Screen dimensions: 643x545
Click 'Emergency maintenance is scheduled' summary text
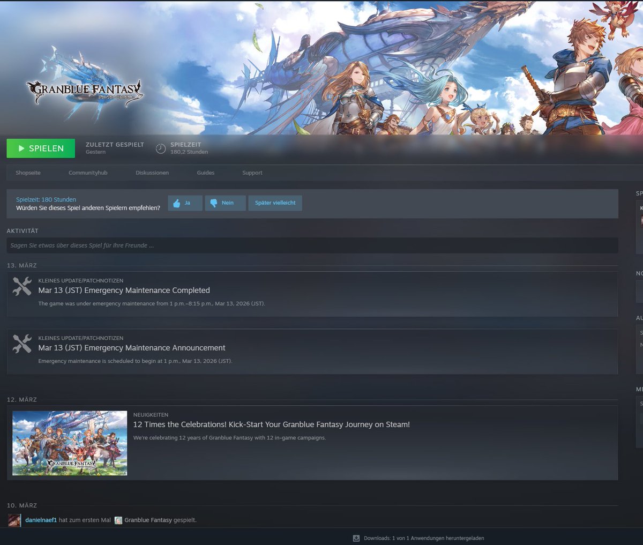coord(135,361)
